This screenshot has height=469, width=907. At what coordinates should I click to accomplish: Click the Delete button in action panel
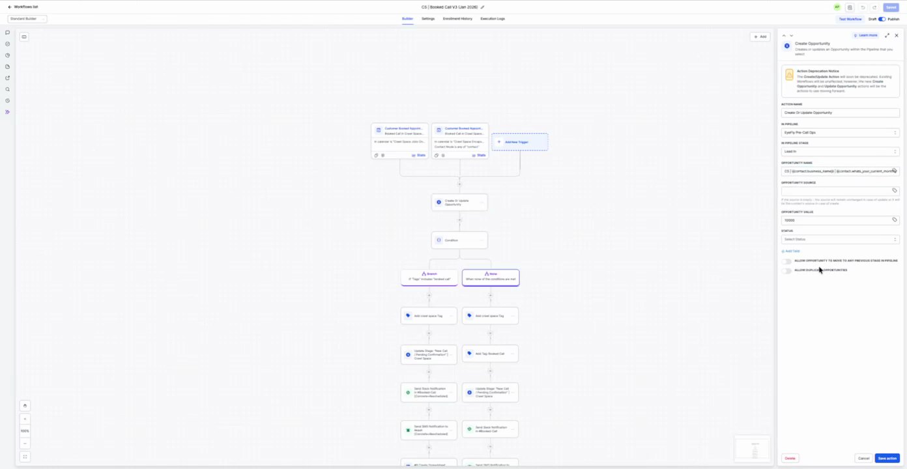pos(790,458)
